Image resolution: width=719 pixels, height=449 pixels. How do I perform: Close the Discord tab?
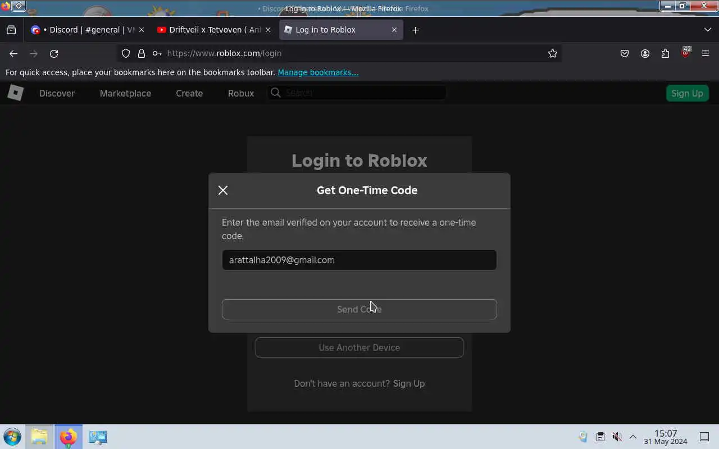pyautogui.click(x=142, y=30)
